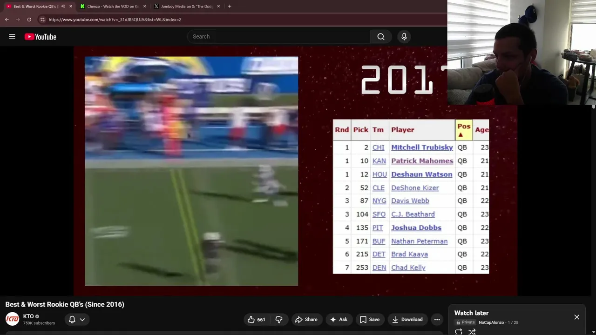This screenshot has width=596, height=335.
Task: View site information icon in address bar
Action: 42,20
